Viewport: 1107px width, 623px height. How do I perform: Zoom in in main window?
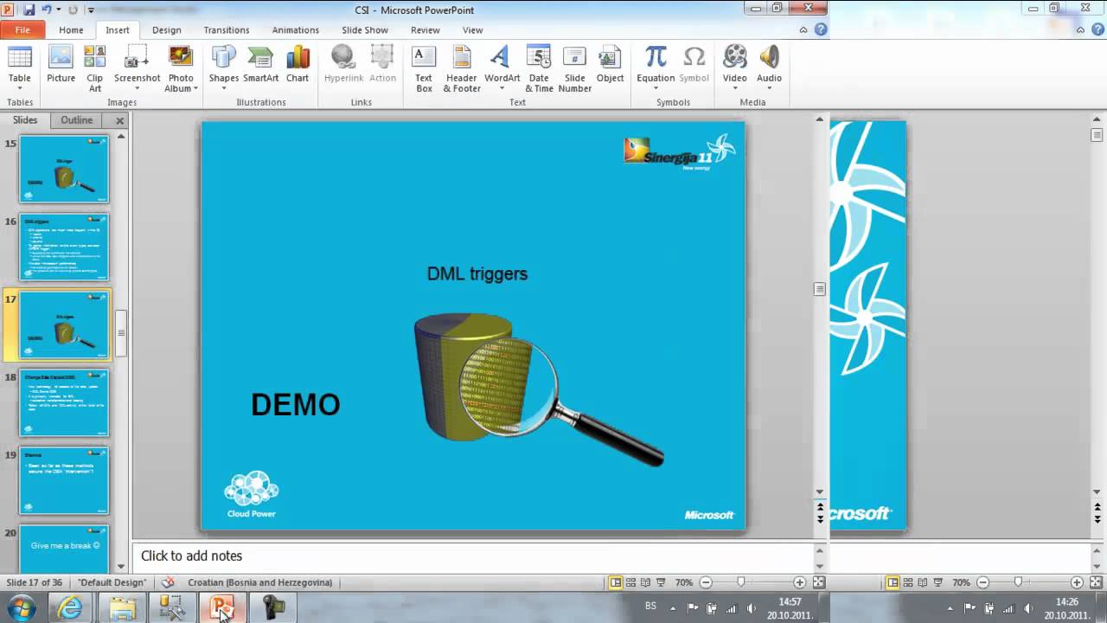799,582
